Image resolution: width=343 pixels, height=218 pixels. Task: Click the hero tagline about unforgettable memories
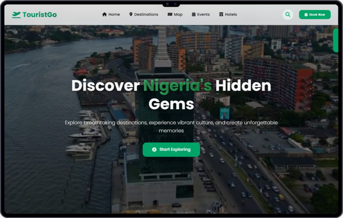171,127
